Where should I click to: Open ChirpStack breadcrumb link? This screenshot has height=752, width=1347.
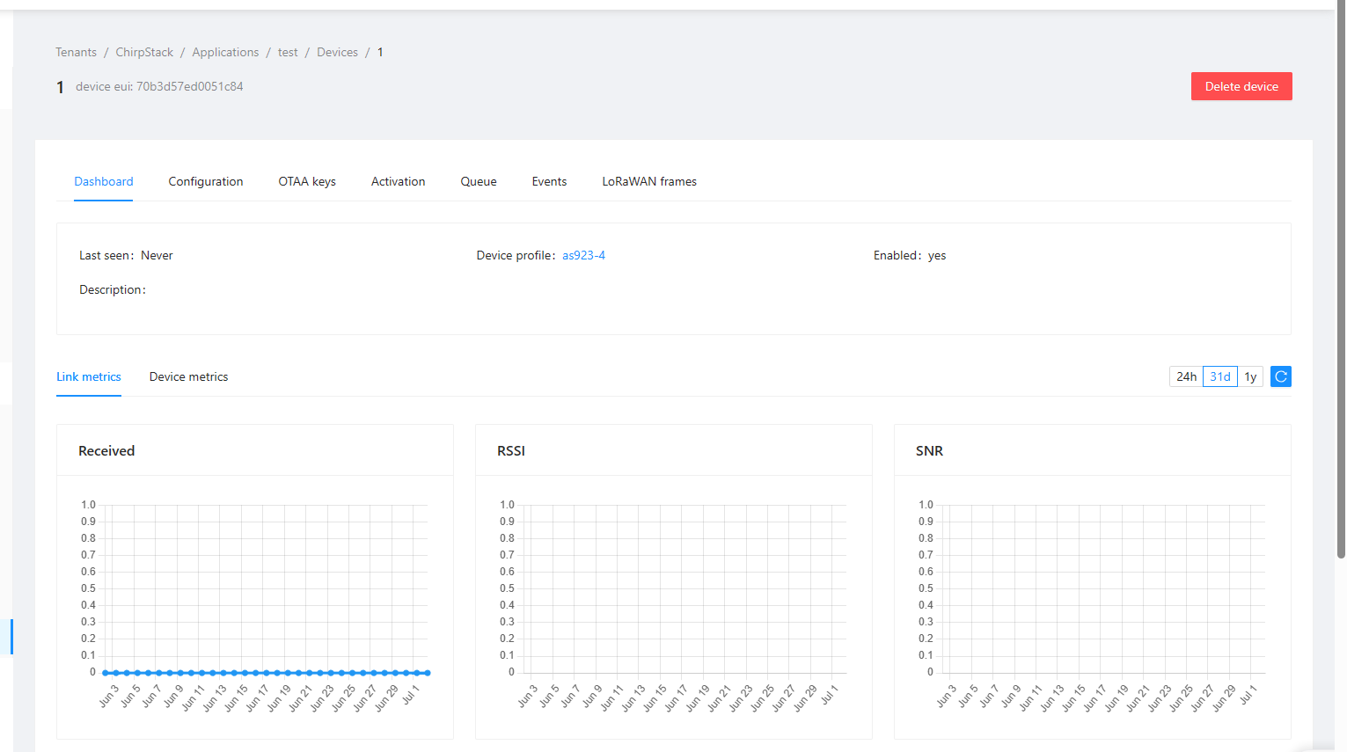click(x=144, y=52)
